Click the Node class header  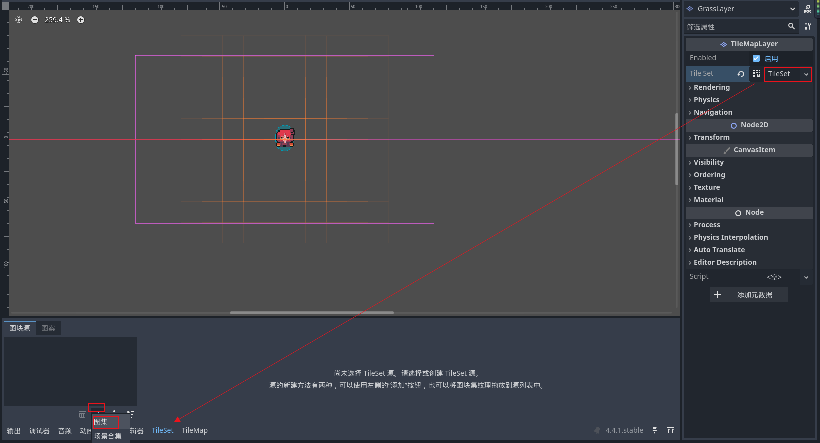[749, 212]
